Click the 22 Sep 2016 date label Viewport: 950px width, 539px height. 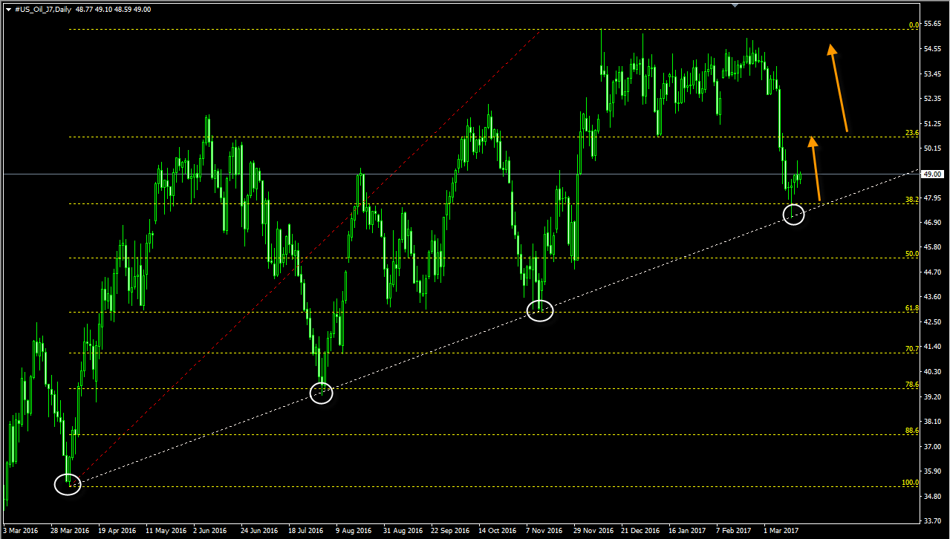click(449, 531)
